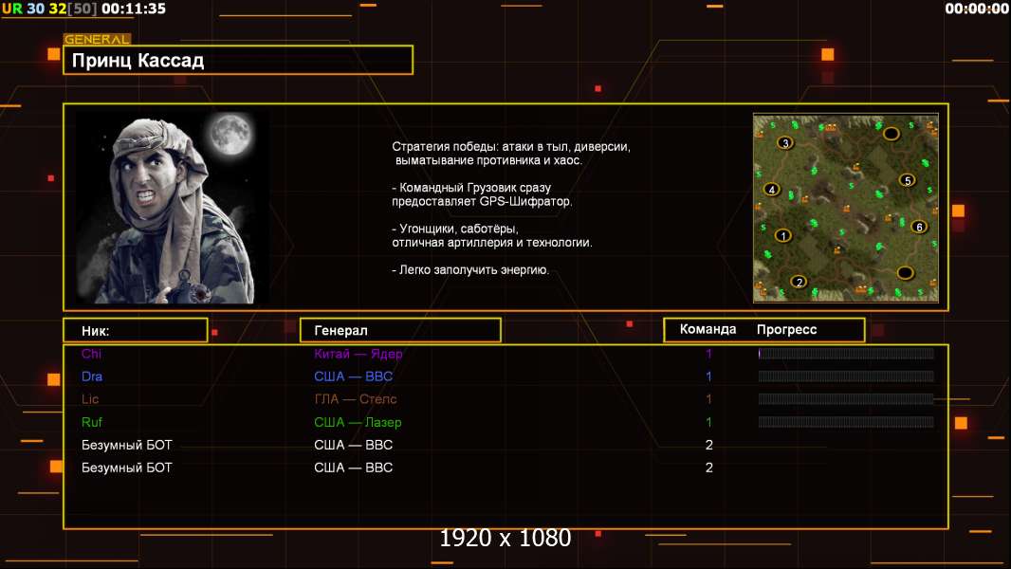Click start position 1 on the mini-map
Image resolution: width=1011 pixels, height=569 pixels.
click(783, 236)
